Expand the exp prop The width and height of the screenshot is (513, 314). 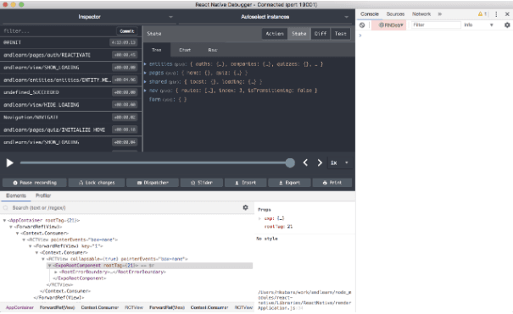click(x=259, y=218)
